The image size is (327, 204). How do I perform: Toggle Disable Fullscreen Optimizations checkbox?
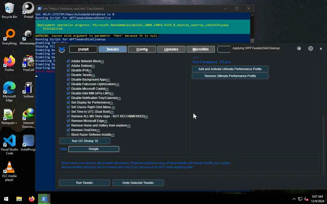click(x=68, y=84)
